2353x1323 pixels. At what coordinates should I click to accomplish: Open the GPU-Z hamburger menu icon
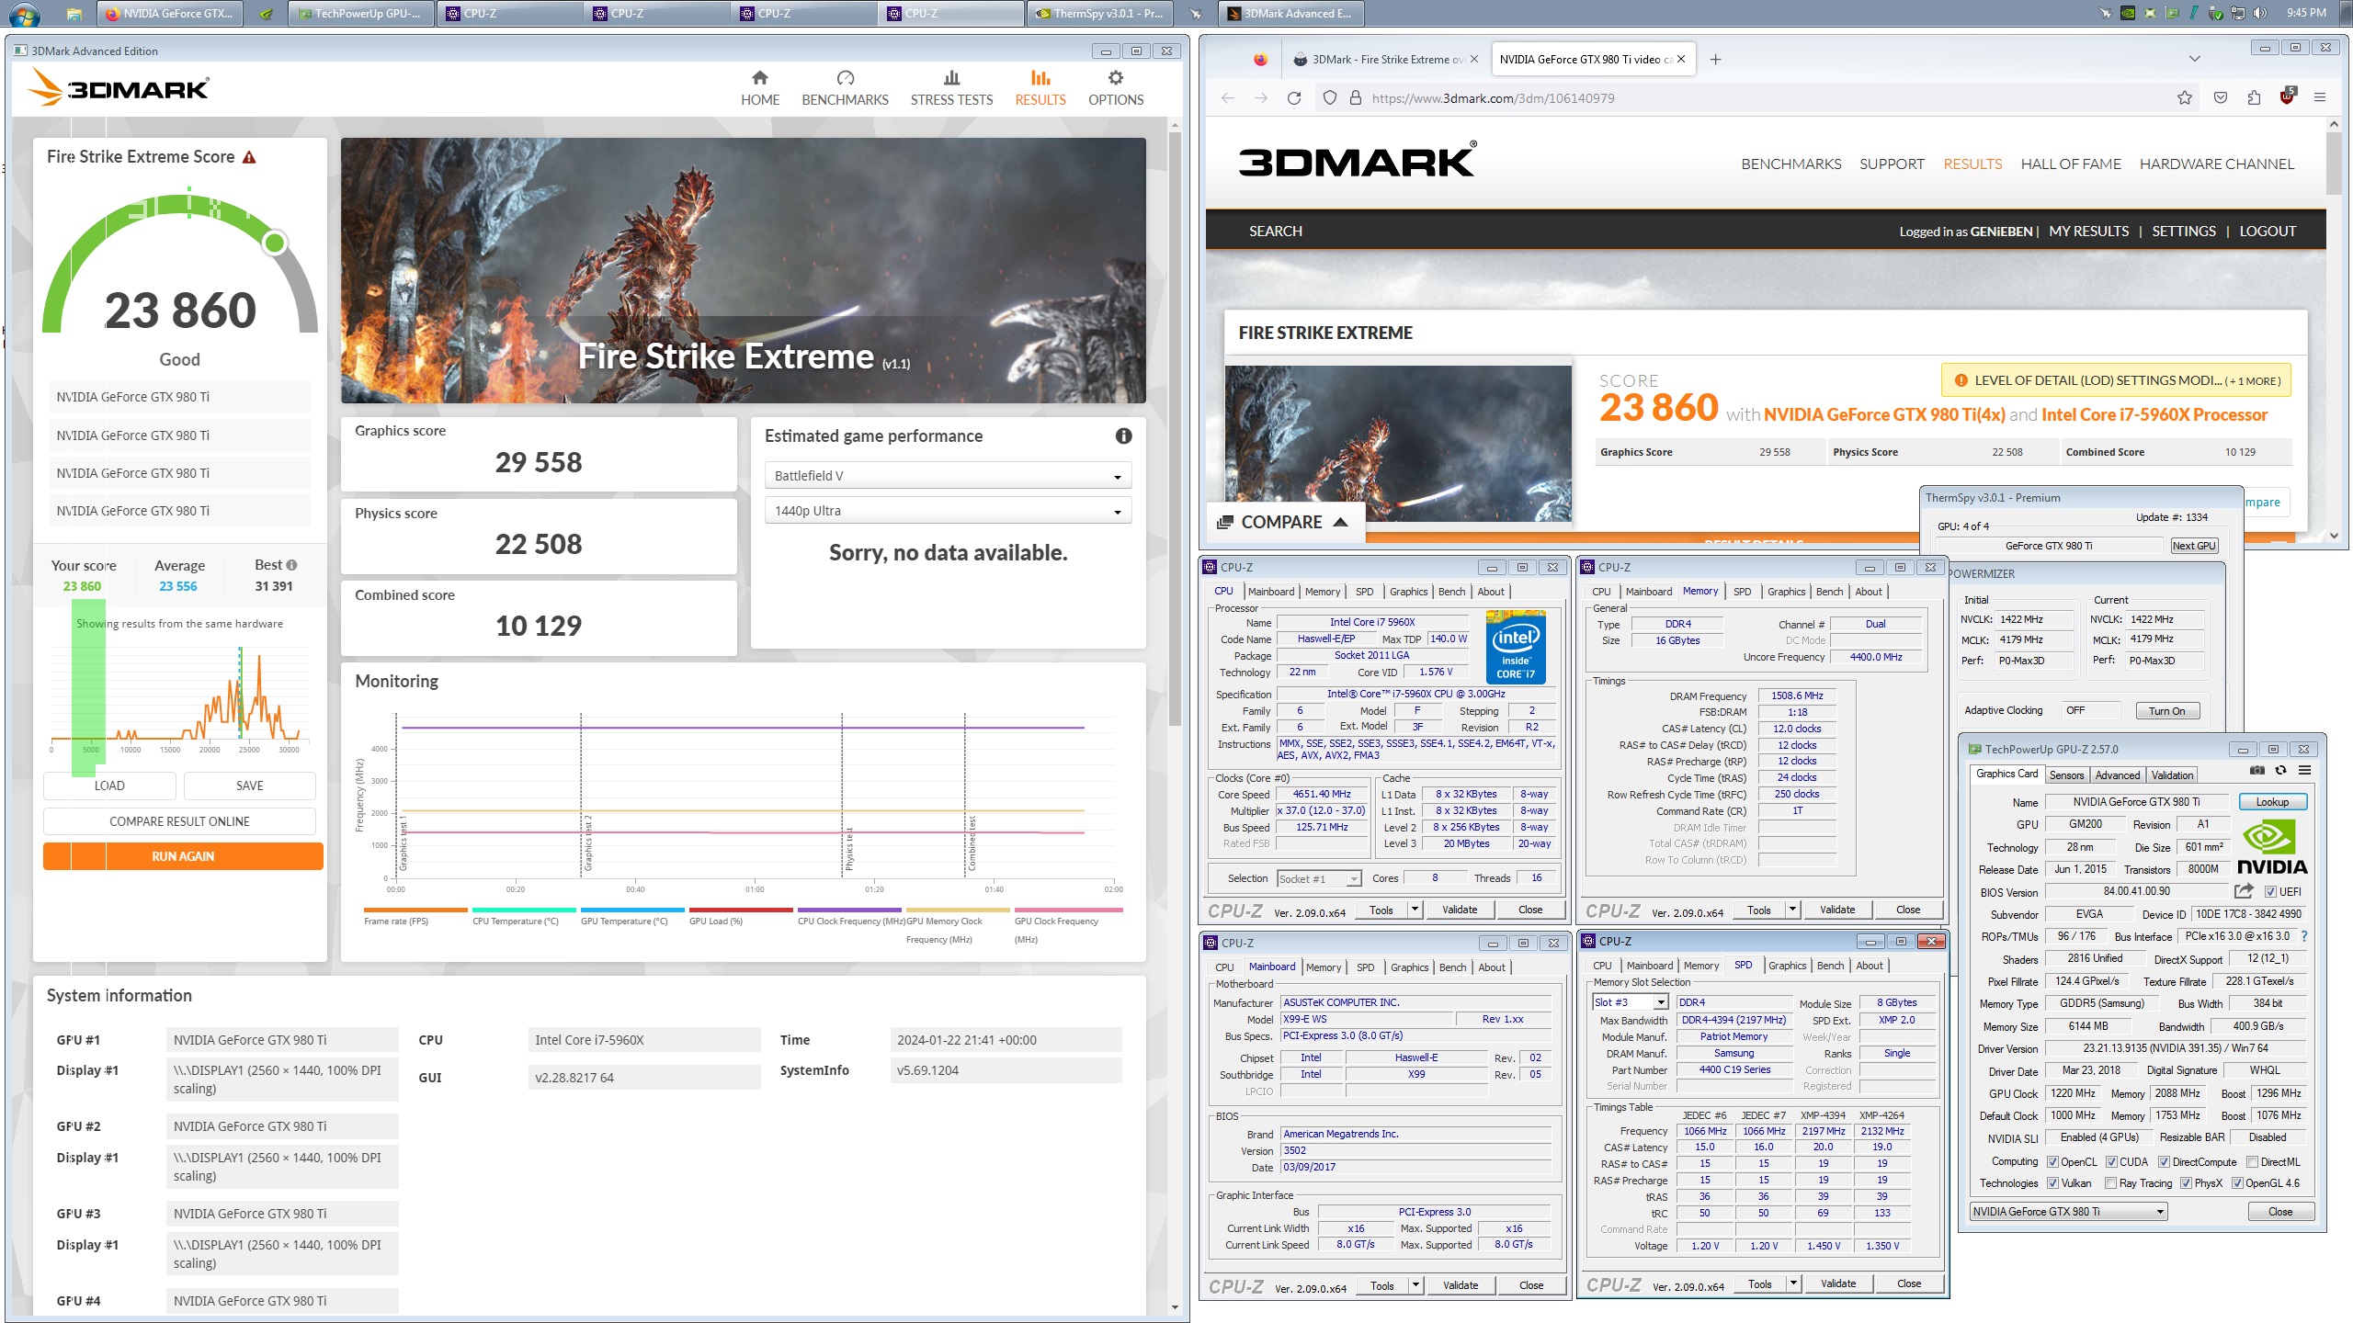coord(2304,771)
